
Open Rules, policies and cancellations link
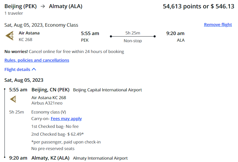37,60
